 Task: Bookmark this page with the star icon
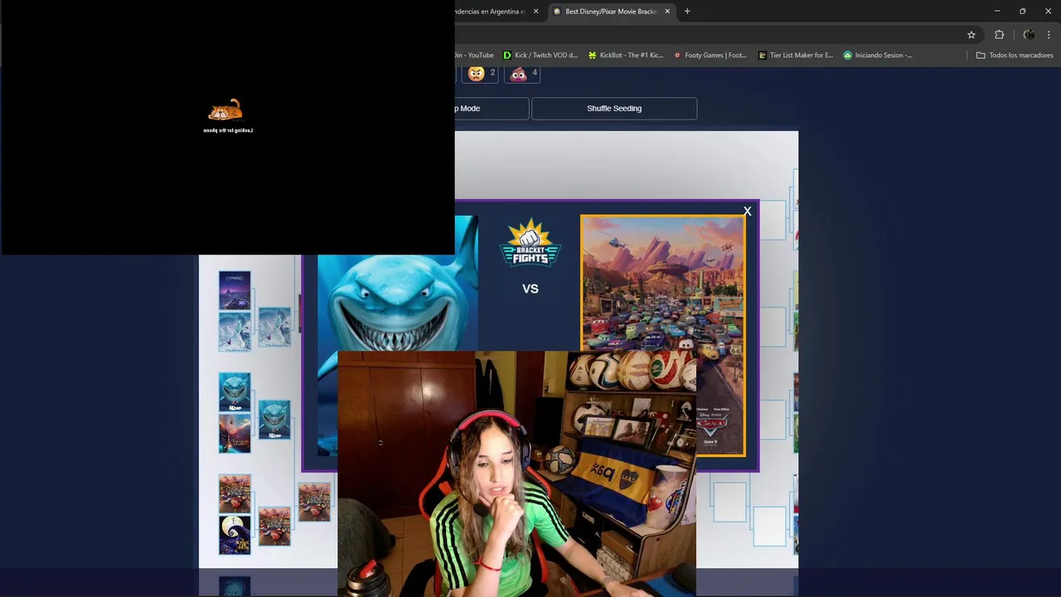click(x=971, y=35)
